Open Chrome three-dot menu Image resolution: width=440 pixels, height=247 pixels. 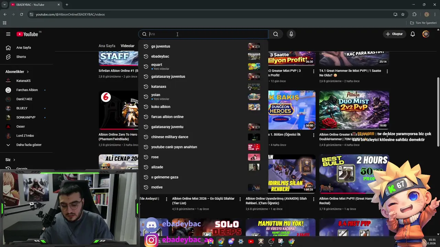click(x=435, y=14)
